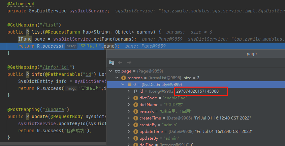This screenshot has height=146, width=285.
Task: Click the Set as Top toolbar icon
Action: [112, 62]
